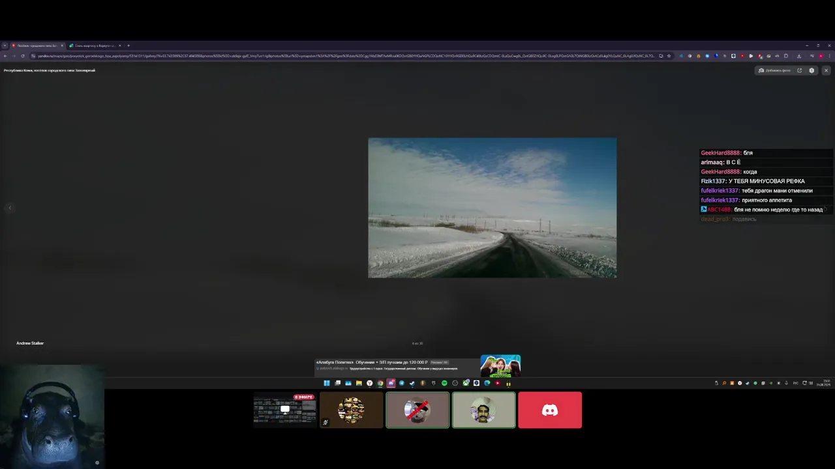This screenshot has height=469, width=835.
Task: Click the browser profile avatar icon
Action: point(821,56)
